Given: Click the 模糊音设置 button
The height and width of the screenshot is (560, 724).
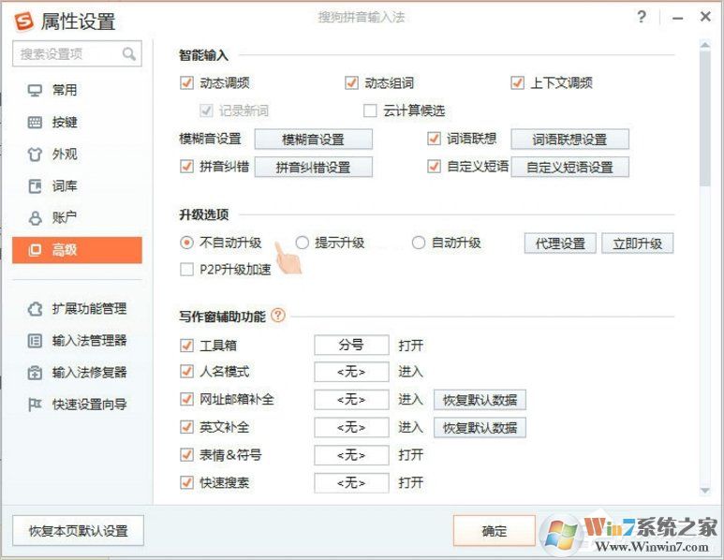Looking at the screenshot, I should pos(314,140).
